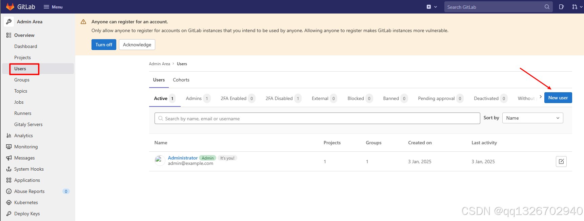584x221 pixels.
Task: Click admin@example.com email text
Action: pyautogui.click(x=190, y=163)
